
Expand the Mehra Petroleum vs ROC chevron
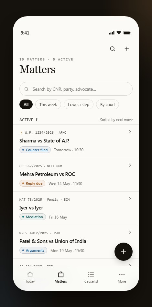[x=130, y=165]
